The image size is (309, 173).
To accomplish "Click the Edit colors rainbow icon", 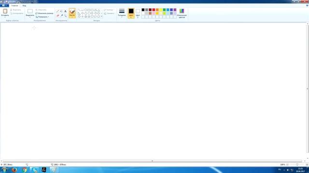I will pyautogui.click(x=182, y=11).
